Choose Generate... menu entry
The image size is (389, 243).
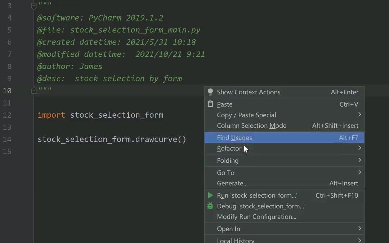click(x=232, y=183)
